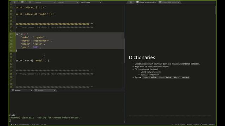The height and width of the screenshot is (126, 225).
Task: Close the 12_data_structures preview tab
Action: click(156, 2)
